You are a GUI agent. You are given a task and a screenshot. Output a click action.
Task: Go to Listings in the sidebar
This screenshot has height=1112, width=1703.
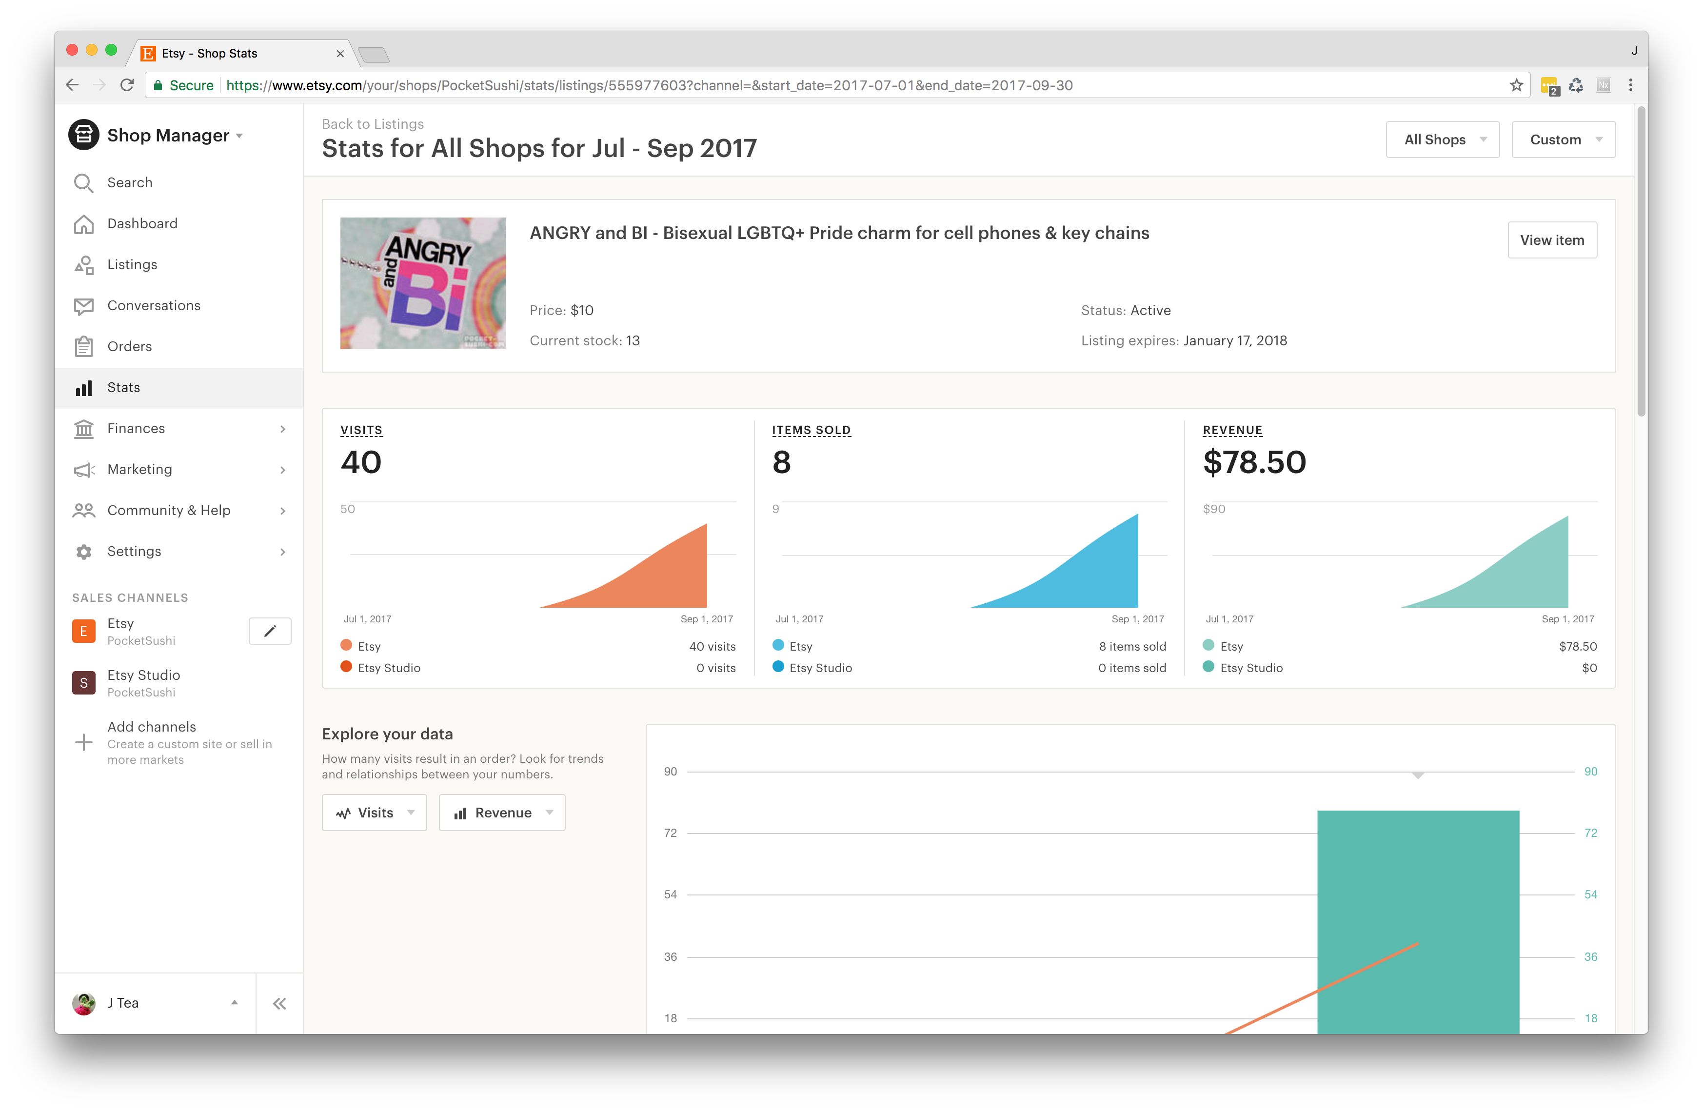[x=179, y=265]
